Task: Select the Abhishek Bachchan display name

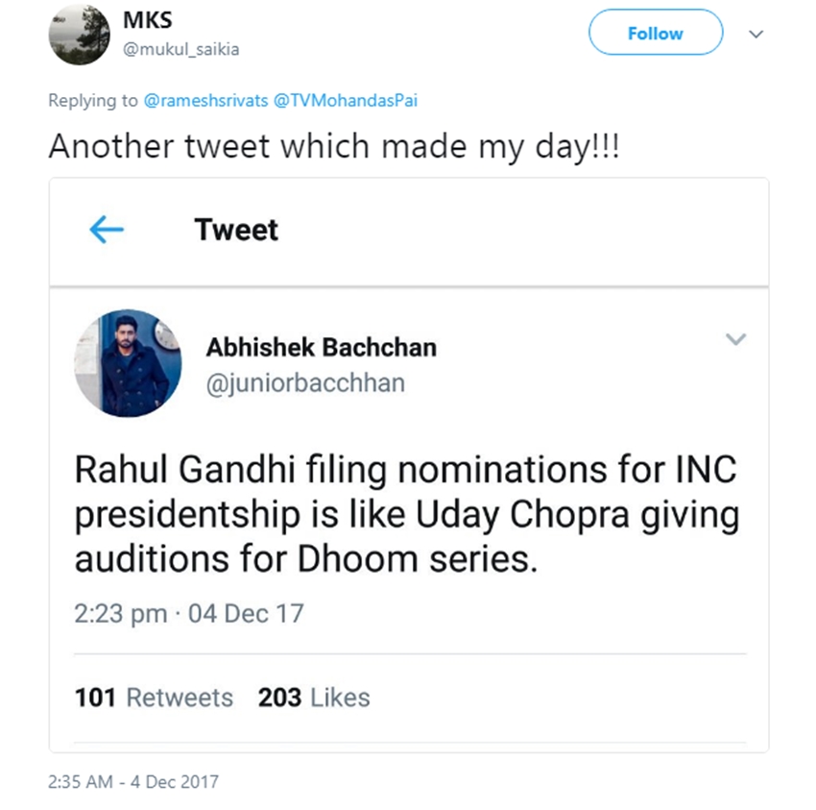Action: click(x=321, y=348)
